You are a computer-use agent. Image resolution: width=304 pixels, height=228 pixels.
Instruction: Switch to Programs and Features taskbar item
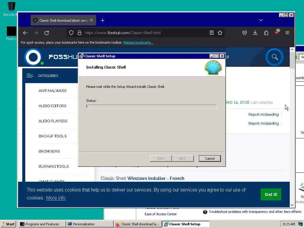(x=42, y=224)
